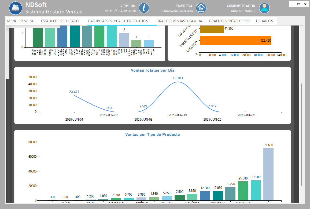310x209 pixels.
Task: Maximize the application window
Action: (x=298, y=4)
